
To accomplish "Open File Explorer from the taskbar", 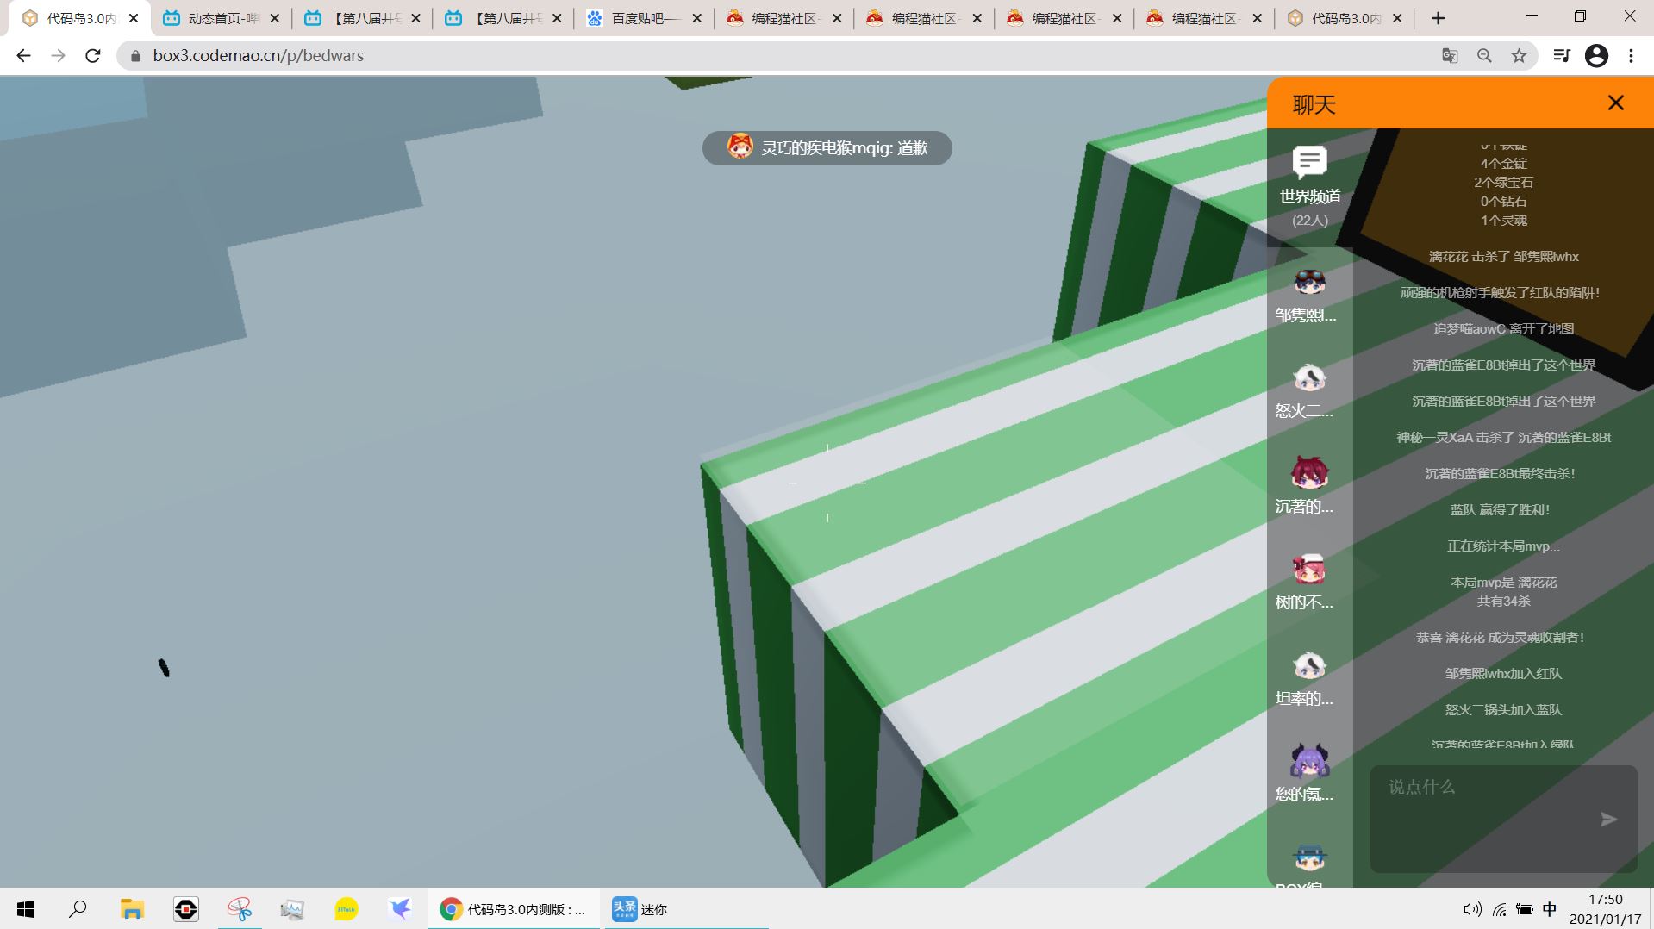I will tap(132, 909).
